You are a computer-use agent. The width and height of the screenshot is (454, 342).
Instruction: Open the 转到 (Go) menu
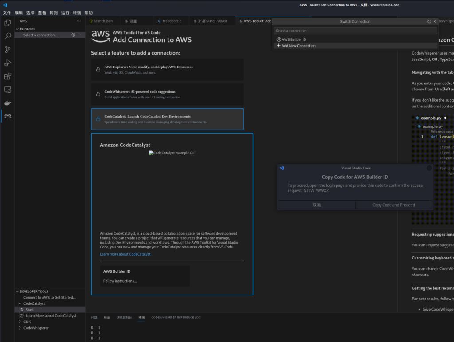click(54, 13)
